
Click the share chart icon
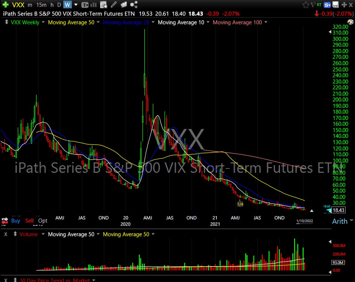(x=134, y=5)
